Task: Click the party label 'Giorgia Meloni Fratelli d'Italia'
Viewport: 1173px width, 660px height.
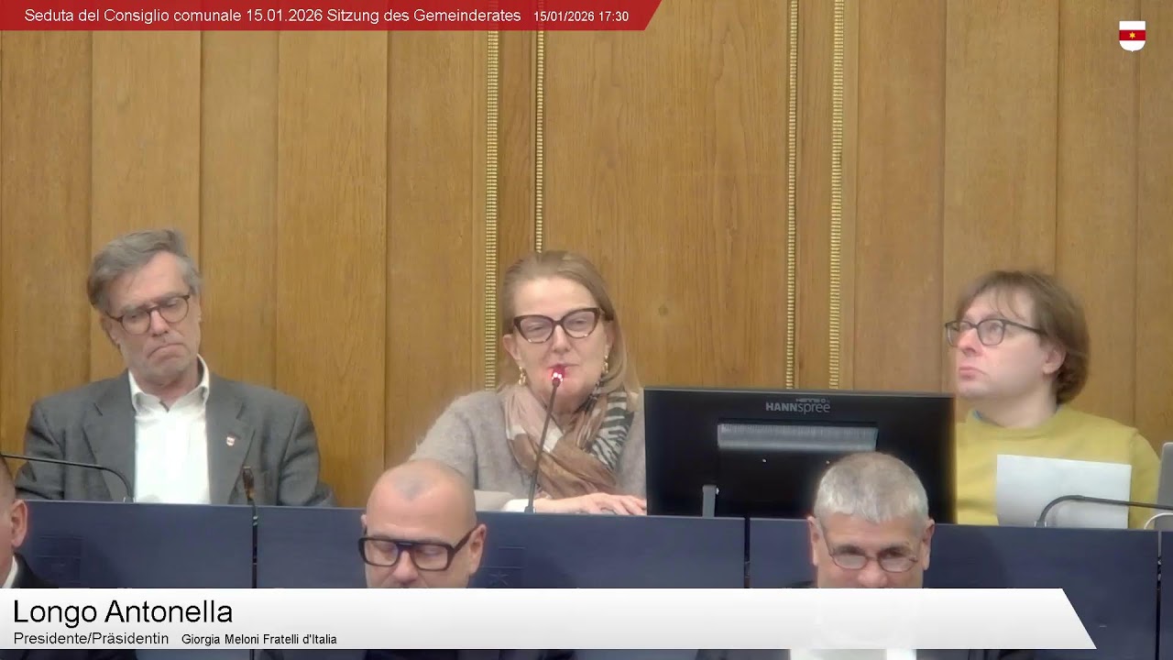Action: click(x=259, y=639)
